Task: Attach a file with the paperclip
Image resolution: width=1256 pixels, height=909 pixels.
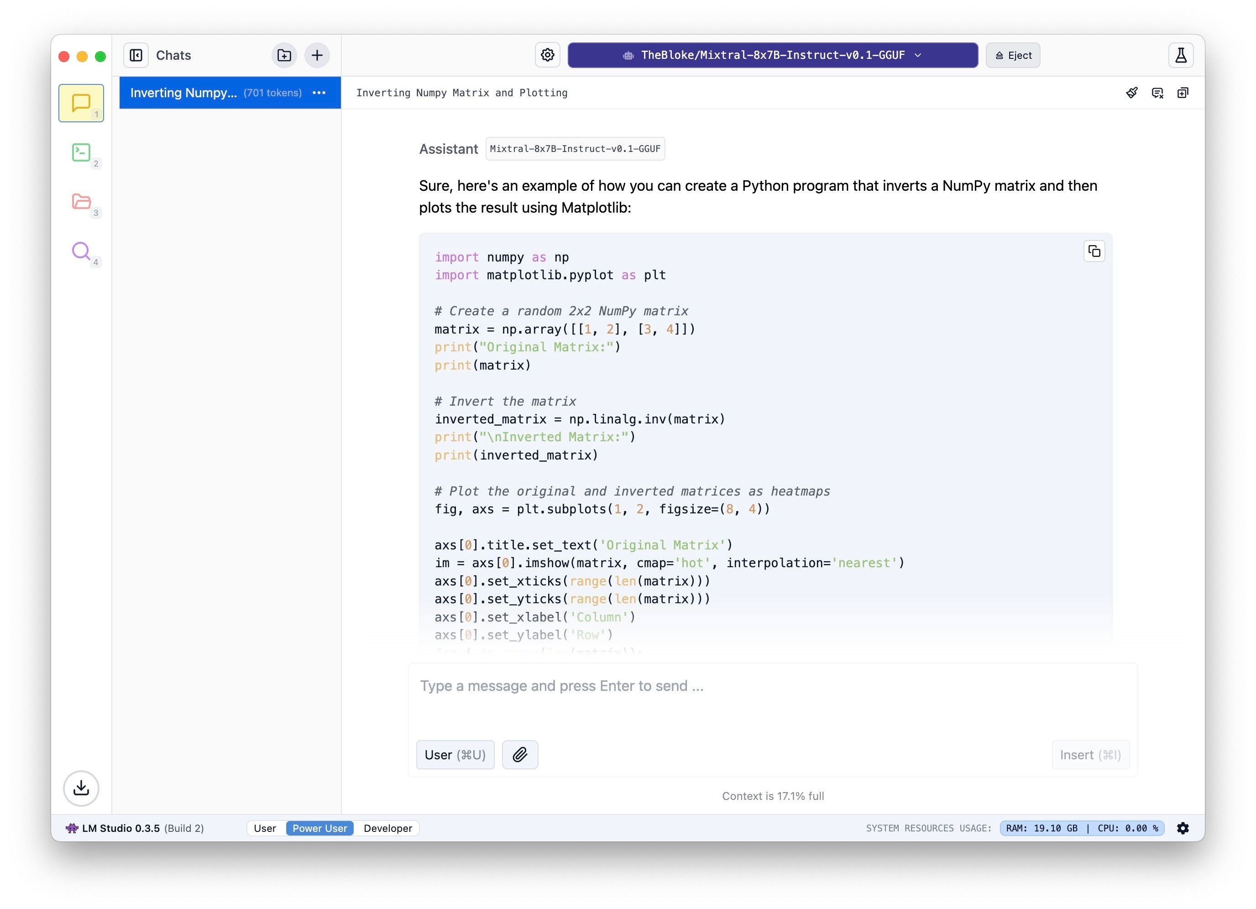Action: coord(519,755)
